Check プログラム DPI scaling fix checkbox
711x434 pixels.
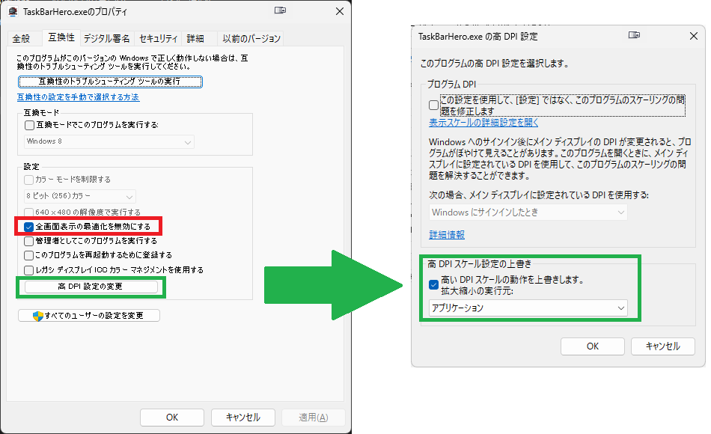433,106
